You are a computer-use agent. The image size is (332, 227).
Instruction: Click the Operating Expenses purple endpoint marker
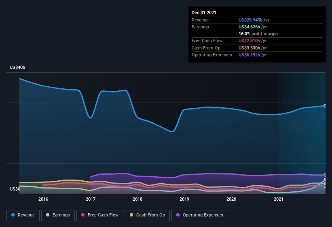(x=325, y=175)
